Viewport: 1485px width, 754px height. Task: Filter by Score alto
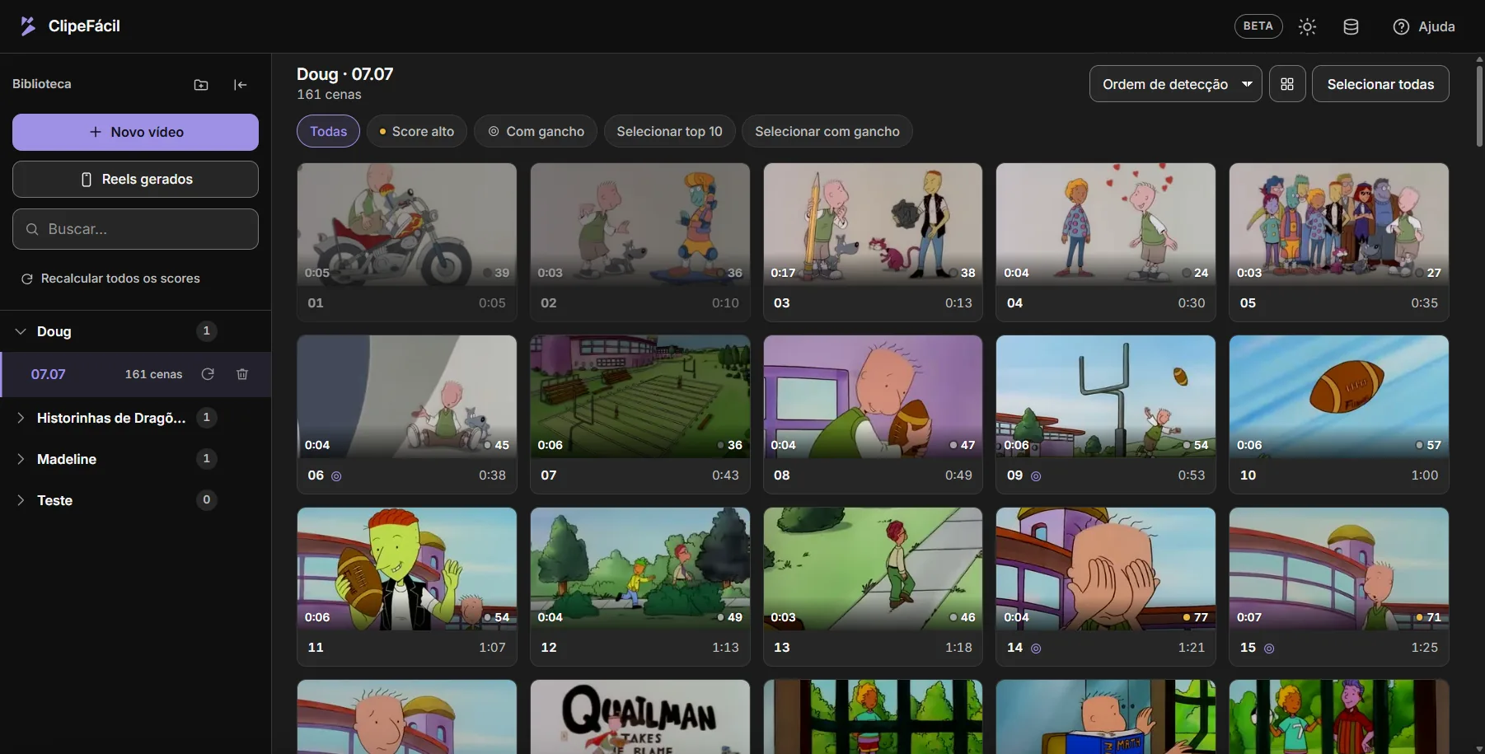(416, 131)
